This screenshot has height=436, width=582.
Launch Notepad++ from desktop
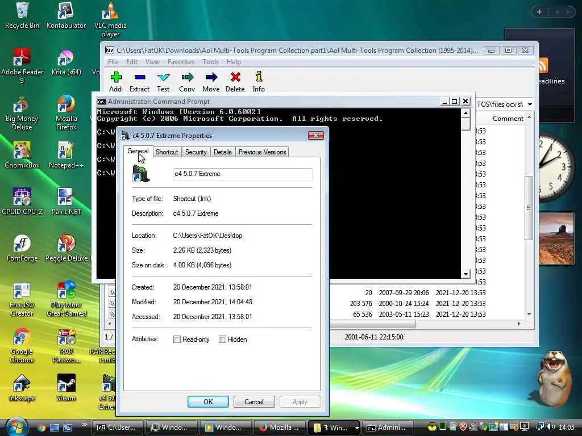[x=66, y=155]
